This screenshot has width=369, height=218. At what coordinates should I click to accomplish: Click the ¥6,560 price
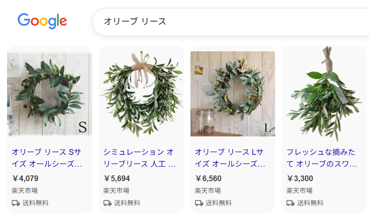[208, 179]
